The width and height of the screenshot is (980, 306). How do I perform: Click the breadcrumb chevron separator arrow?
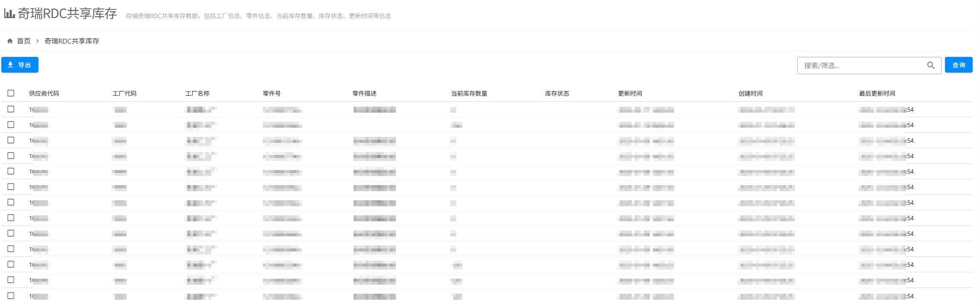click(38, 41)
